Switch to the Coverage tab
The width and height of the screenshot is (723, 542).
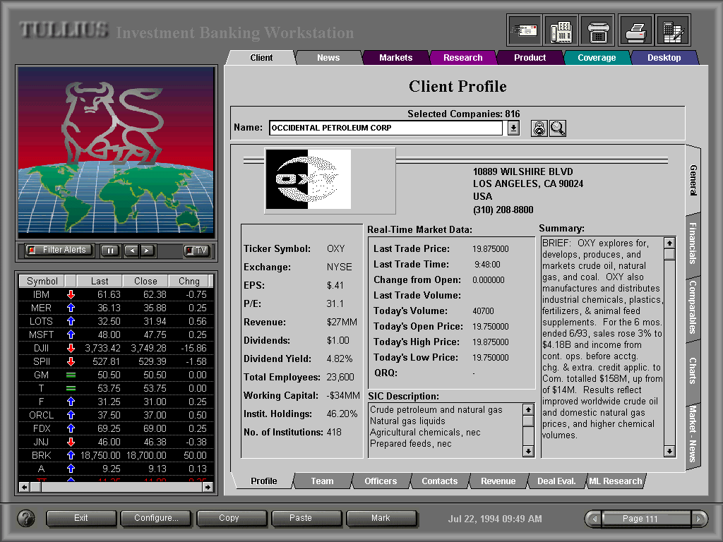[x=597, y=58]
